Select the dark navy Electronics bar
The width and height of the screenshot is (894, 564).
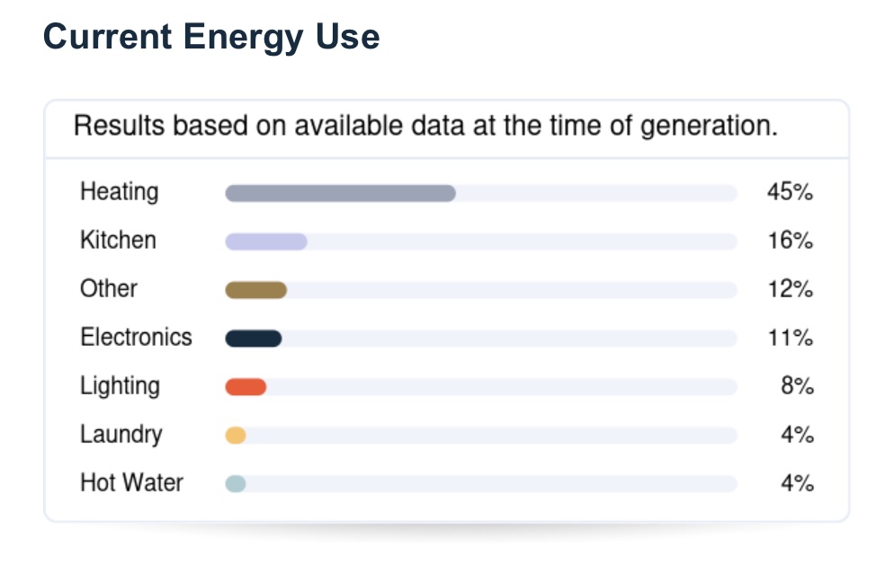pyautogui.click(x=253, y=339)
